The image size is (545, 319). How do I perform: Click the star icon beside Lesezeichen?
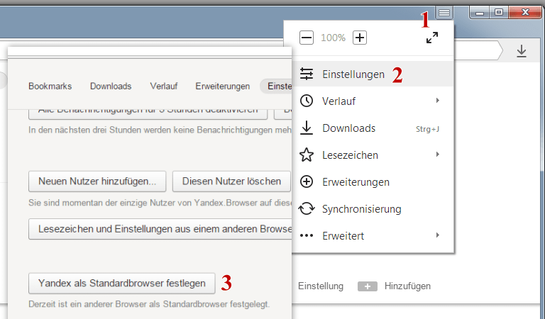(x=307, y=155)
